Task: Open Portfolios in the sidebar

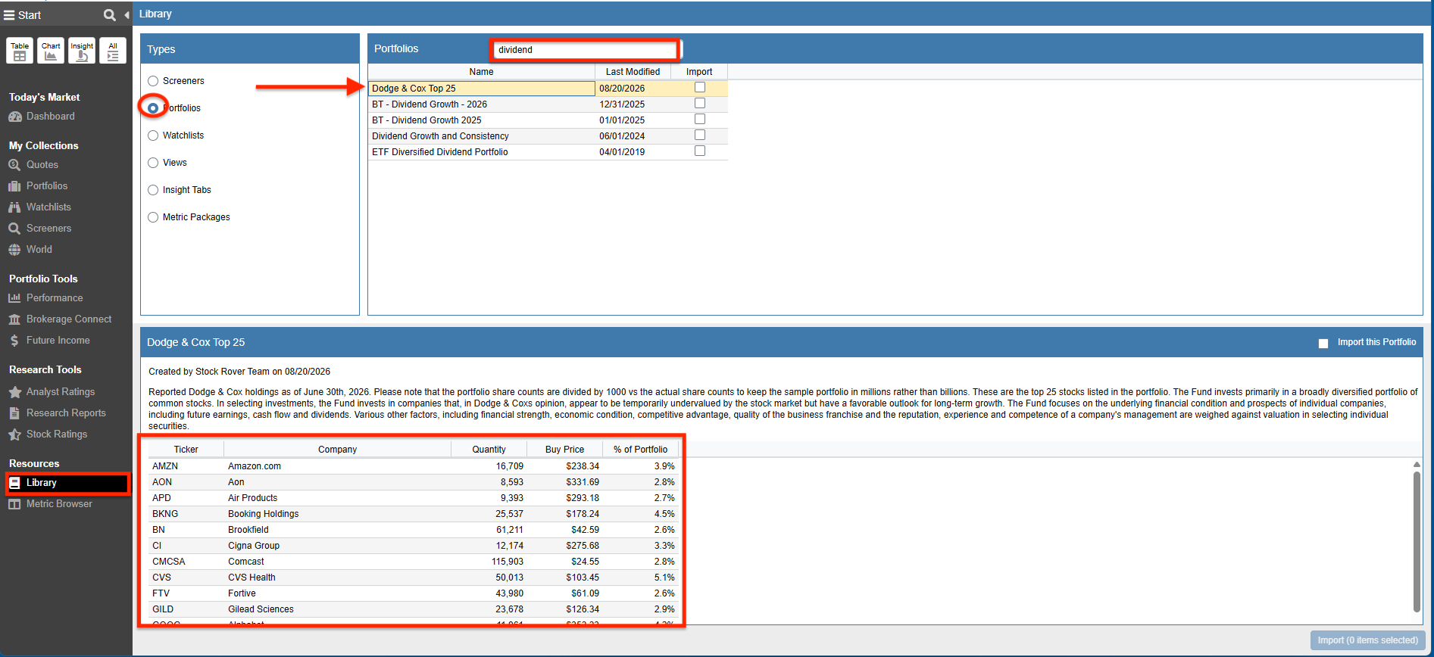Action: pos(47,186)
